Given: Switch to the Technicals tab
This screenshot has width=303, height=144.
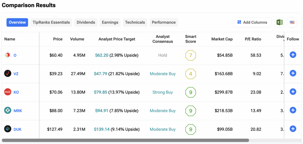Looking at the screenshot, I should click(x=135, y=22).
